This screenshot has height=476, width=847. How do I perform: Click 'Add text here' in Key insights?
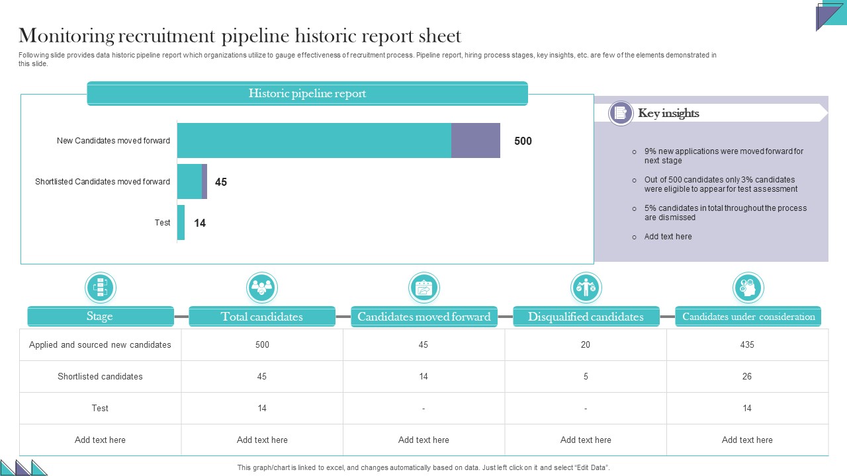(x=668, y=237)
